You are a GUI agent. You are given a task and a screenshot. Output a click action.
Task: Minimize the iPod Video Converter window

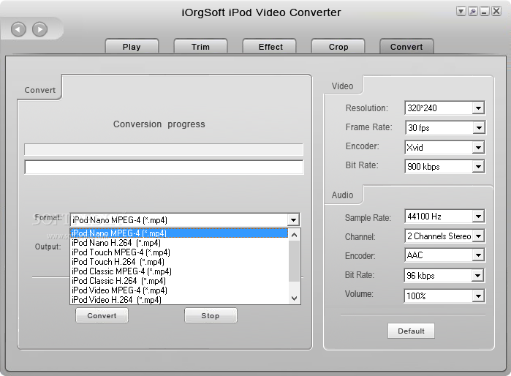484,12
